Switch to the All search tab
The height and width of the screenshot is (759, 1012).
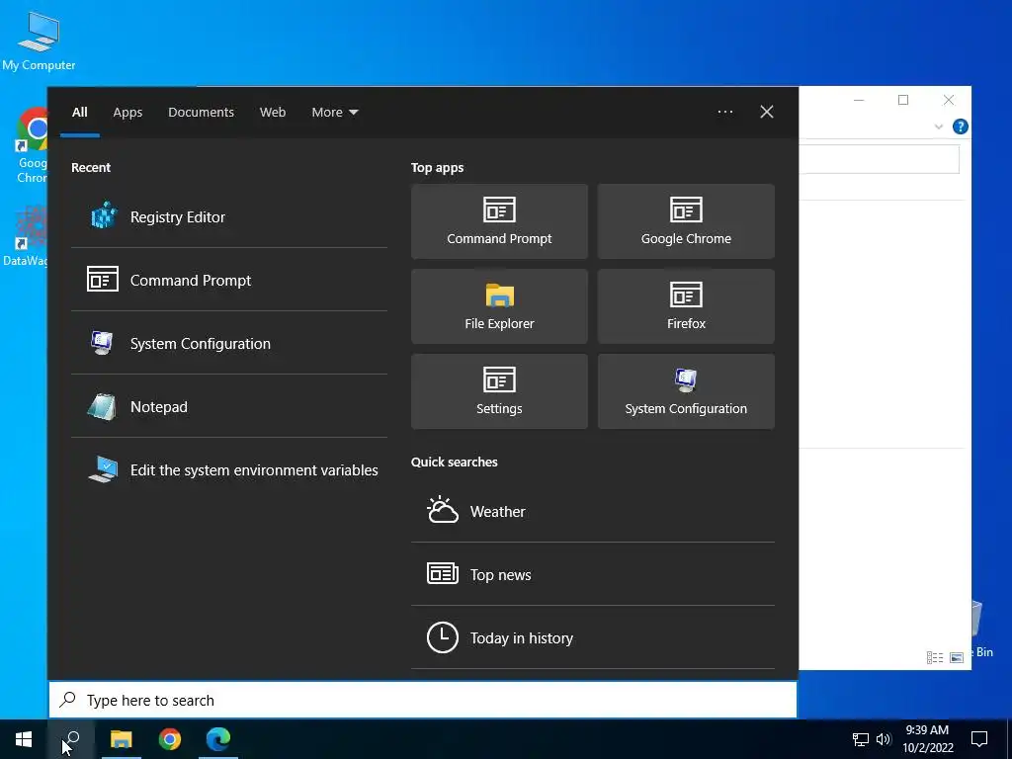[x=80, y=113]
